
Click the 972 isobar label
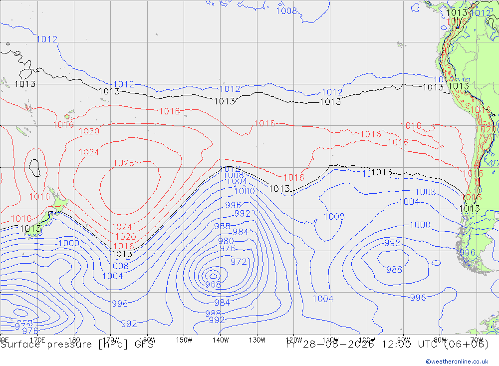pyautogui.click(x=239, y=262)
